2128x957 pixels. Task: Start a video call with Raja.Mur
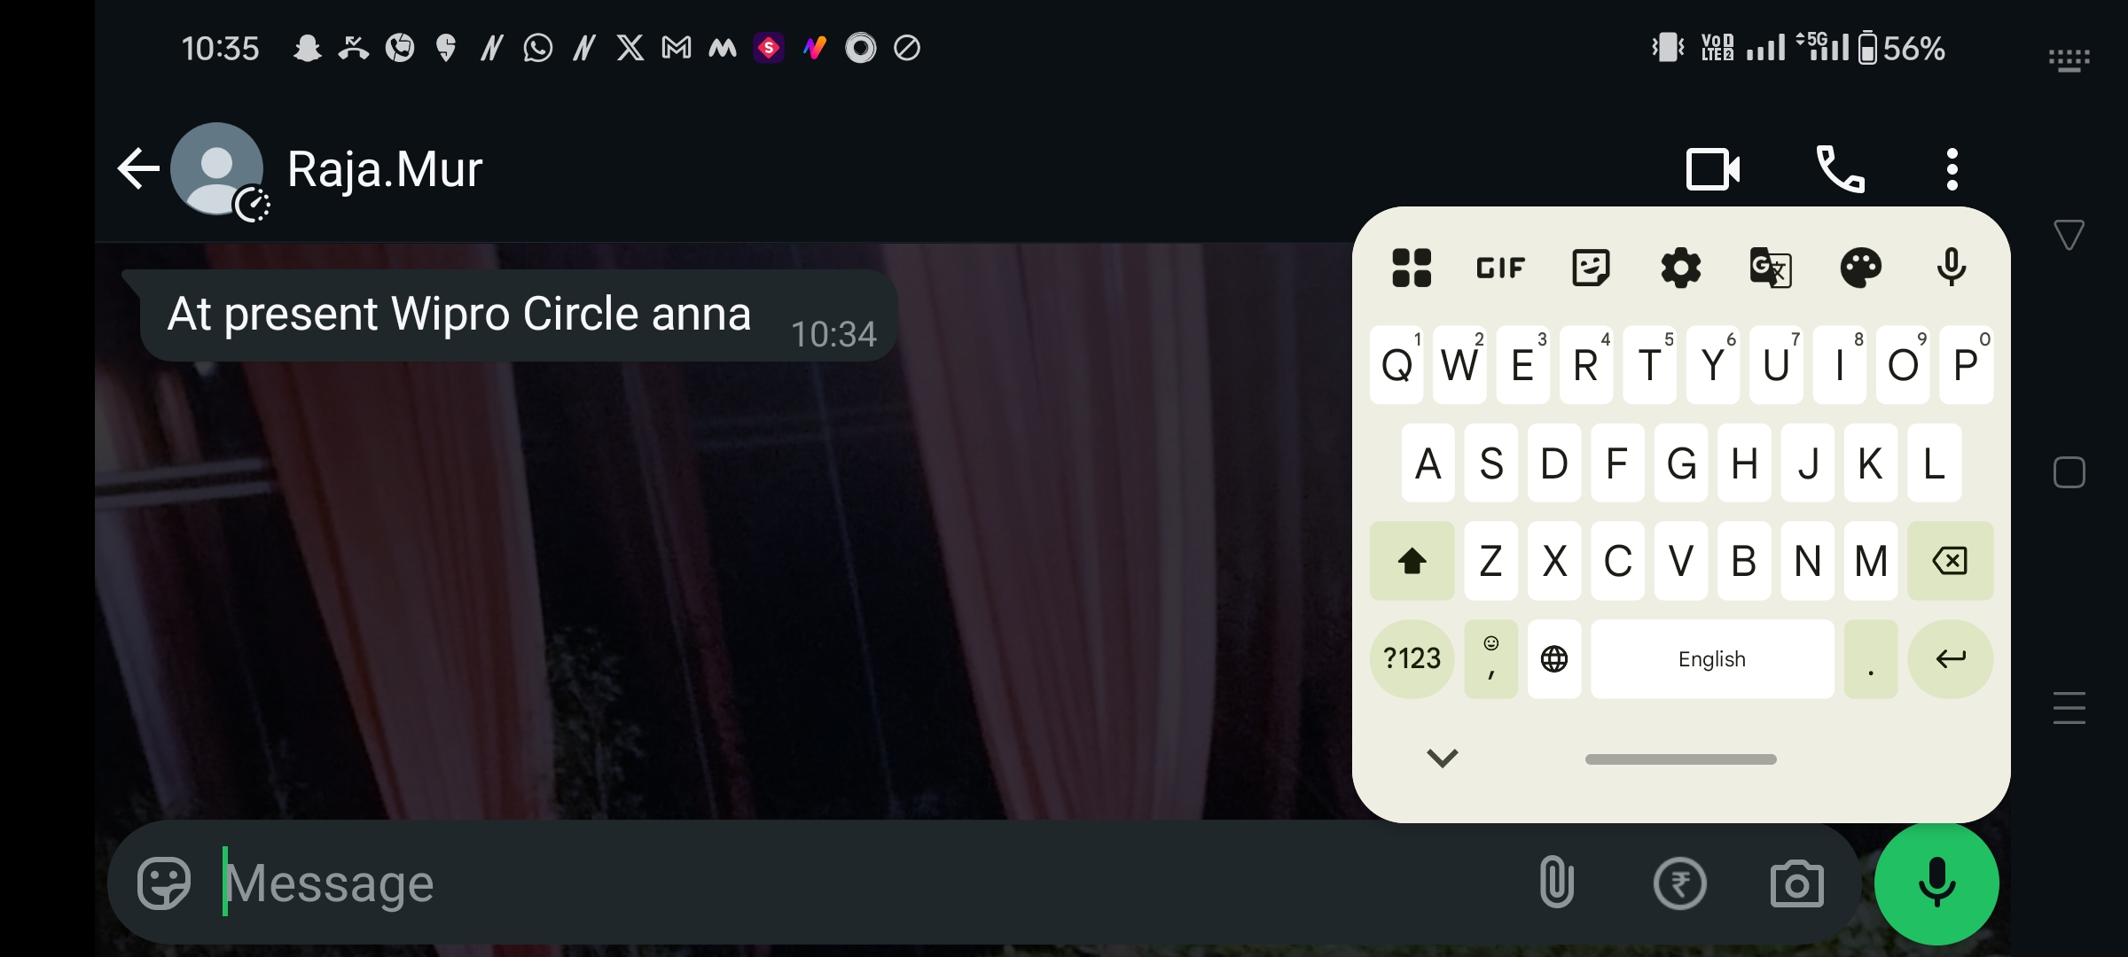[1712, 169]
